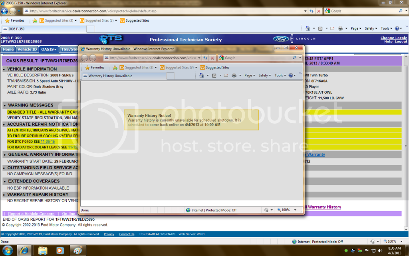
Task: Select the TSB/SSM tab
Action: pyautogui.click(x=69, y=49)
